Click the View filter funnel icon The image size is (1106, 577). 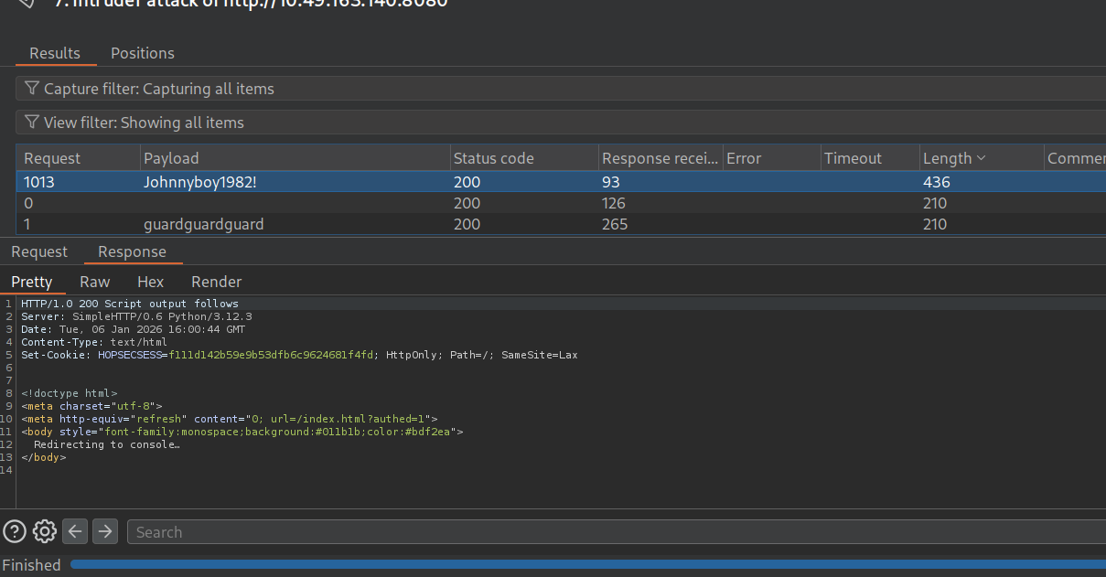(32, 123)
